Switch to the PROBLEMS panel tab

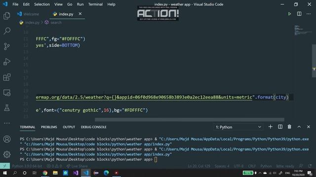click(49, 127)
